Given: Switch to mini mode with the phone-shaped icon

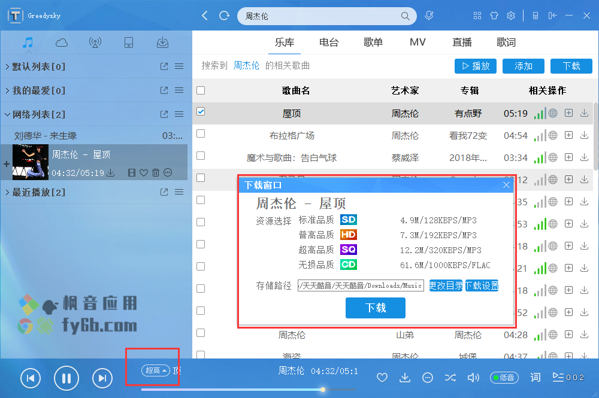Looking at the screenshot, I should (x=535, y=16).
